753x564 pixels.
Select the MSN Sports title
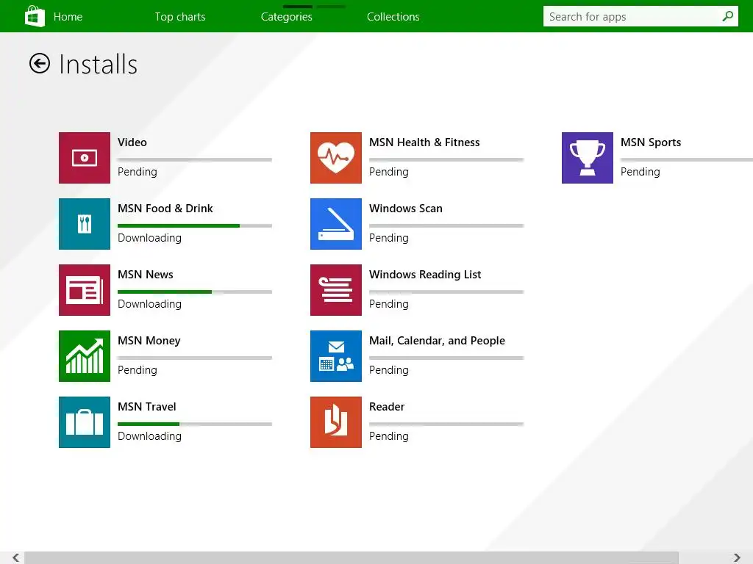click(651, 142)
